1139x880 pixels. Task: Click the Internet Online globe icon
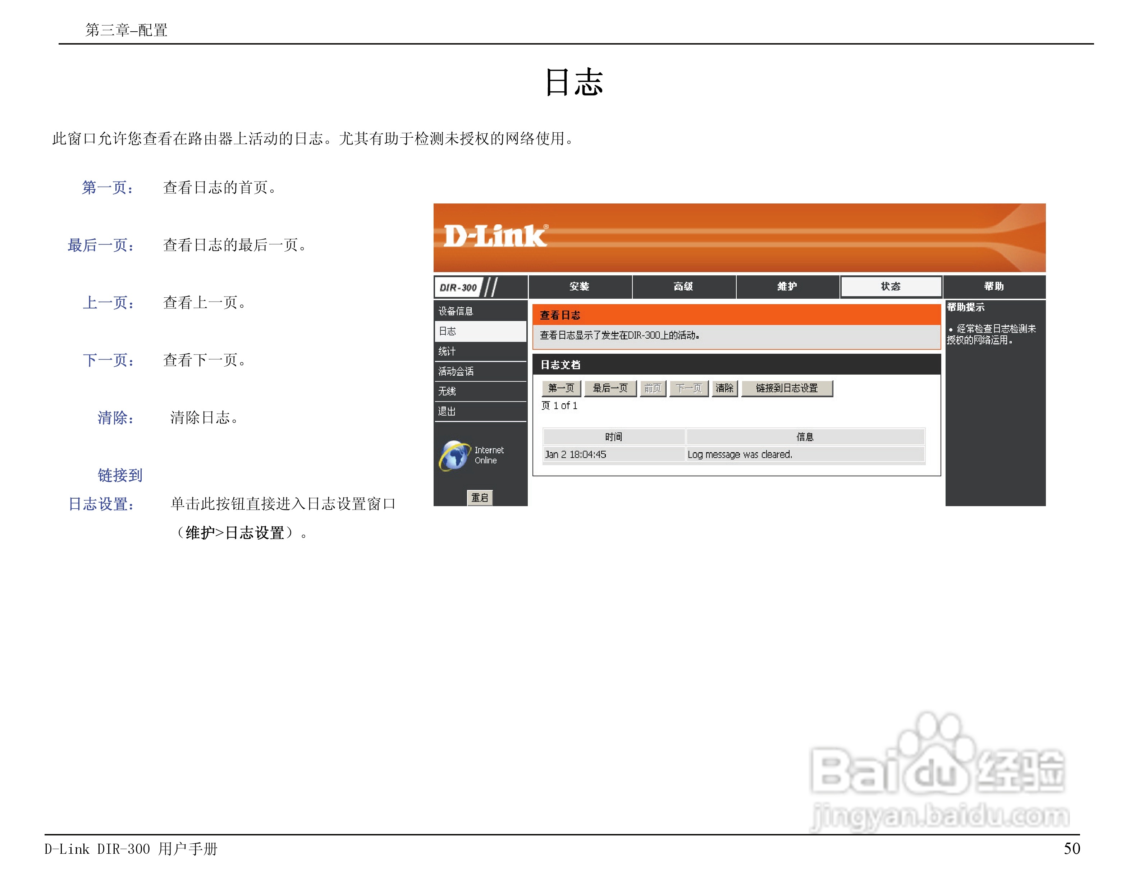click(x=454, y=455)
